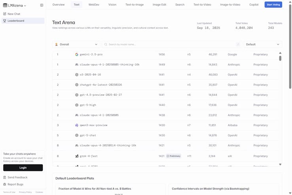Collapse the sidebar panel icon
292x195 pixels.
pyautogui.click(x=42, y=5)
